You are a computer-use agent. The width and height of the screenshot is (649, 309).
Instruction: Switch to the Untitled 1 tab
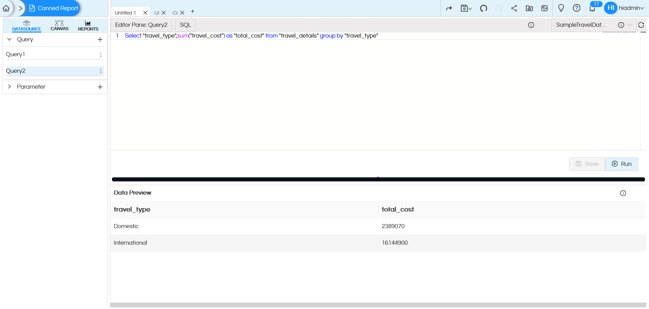pyautogui.click(x=126, y=12)
